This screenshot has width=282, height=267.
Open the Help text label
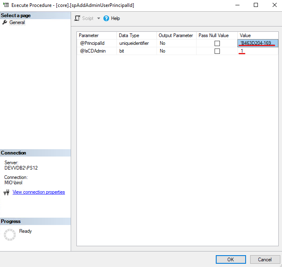pos(116,18)
